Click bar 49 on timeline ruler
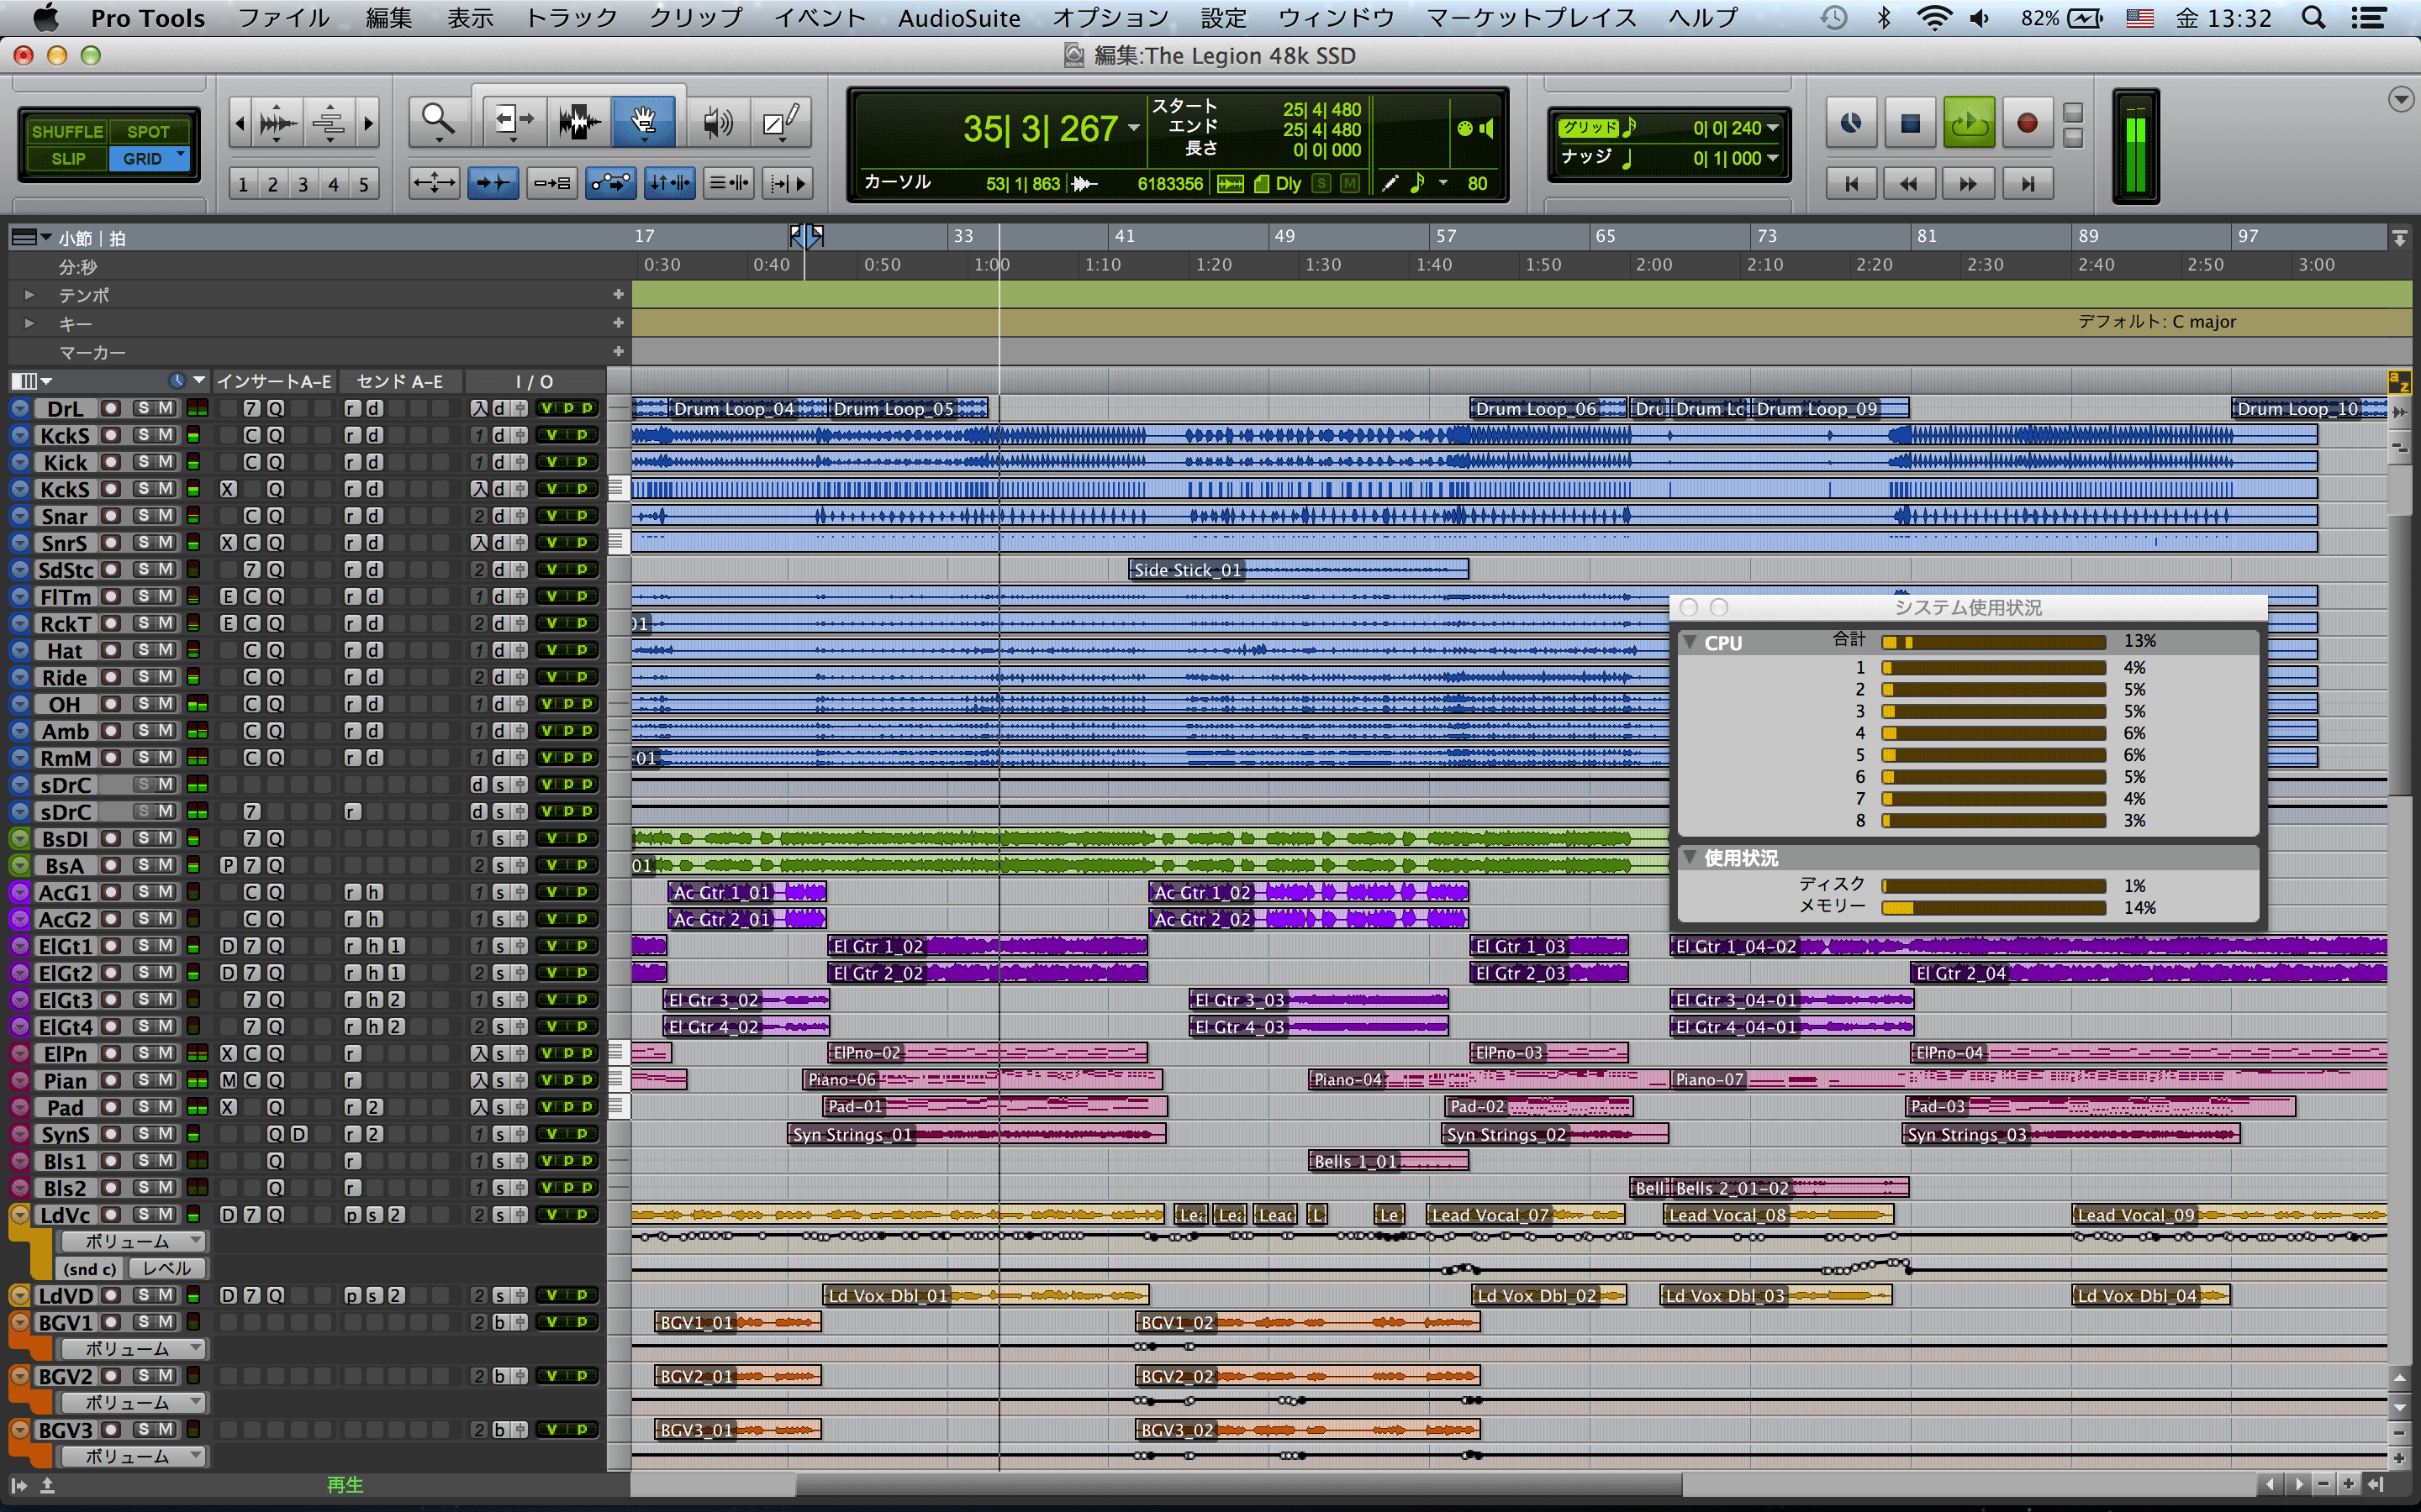Image resolution: width=2421 pixels, height=1512 pixels. pyautogui.click(x=1284, y=236)
